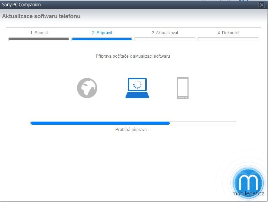
Task: Click the blue laptop computer icon
Action: pyautogui.click(x=137, y=88)
